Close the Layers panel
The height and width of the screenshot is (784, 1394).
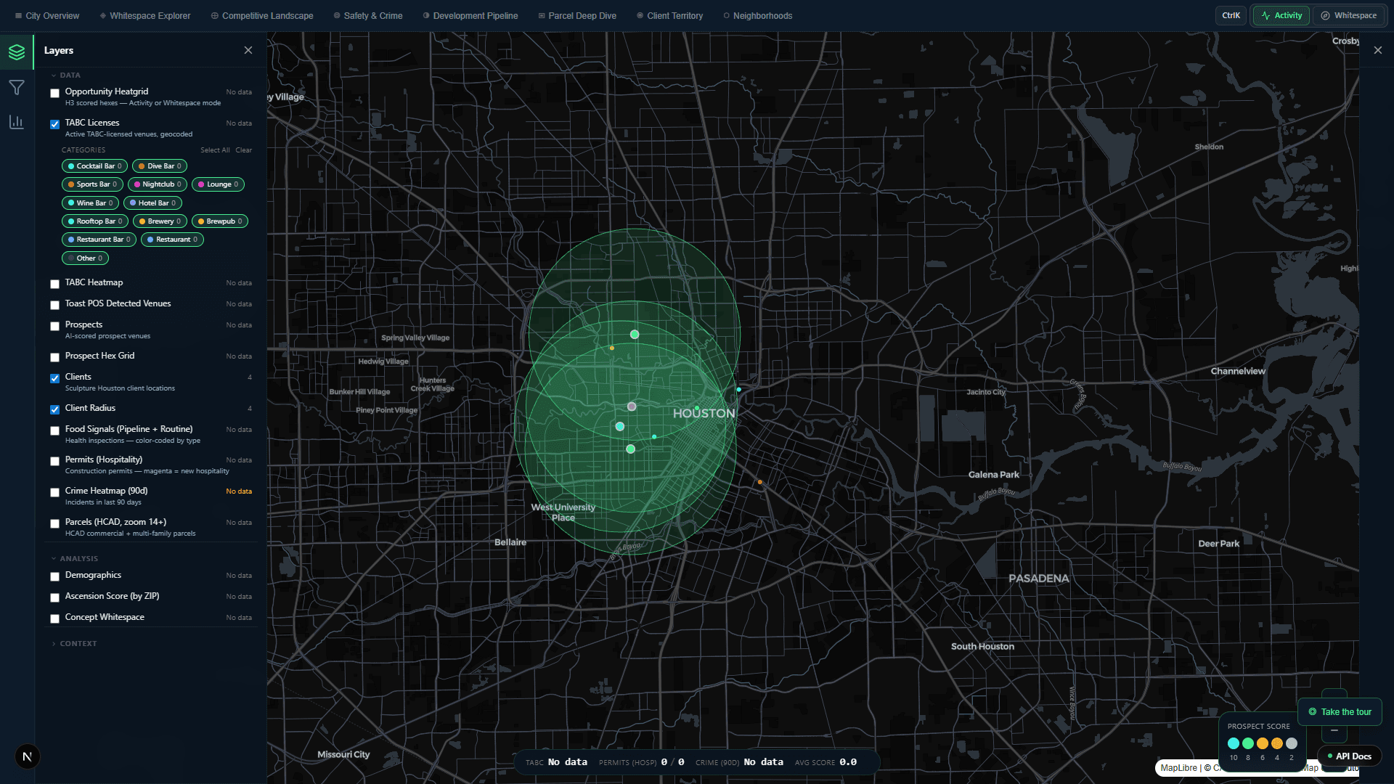point(248,50)
